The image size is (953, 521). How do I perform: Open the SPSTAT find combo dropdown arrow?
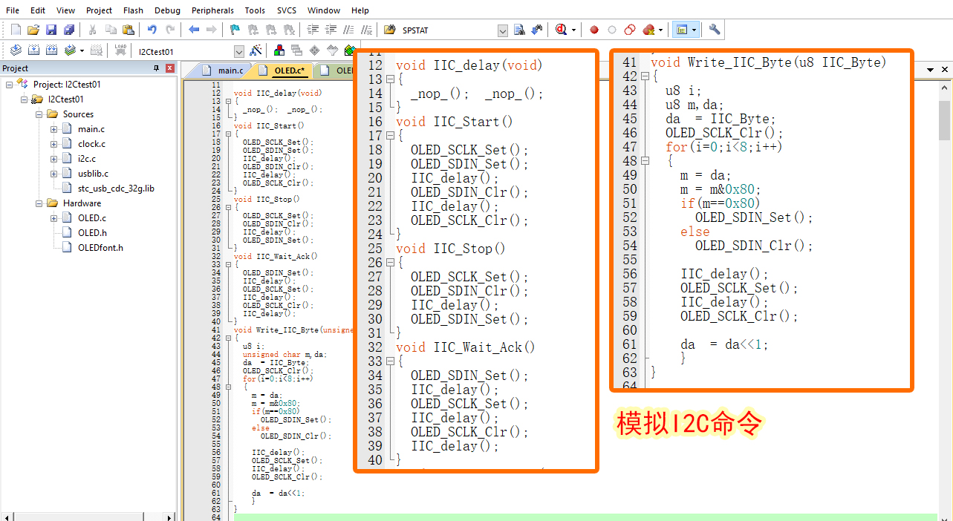(503, 30)
